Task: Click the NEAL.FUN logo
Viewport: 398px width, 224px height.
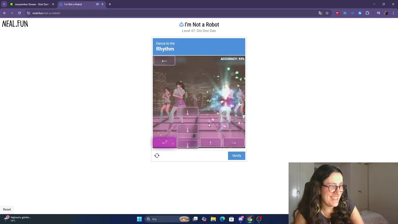Action: pyautogui.click(x=15, y=24)
